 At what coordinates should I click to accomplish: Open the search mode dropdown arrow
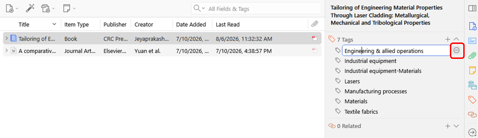click(x=203, y=8)
